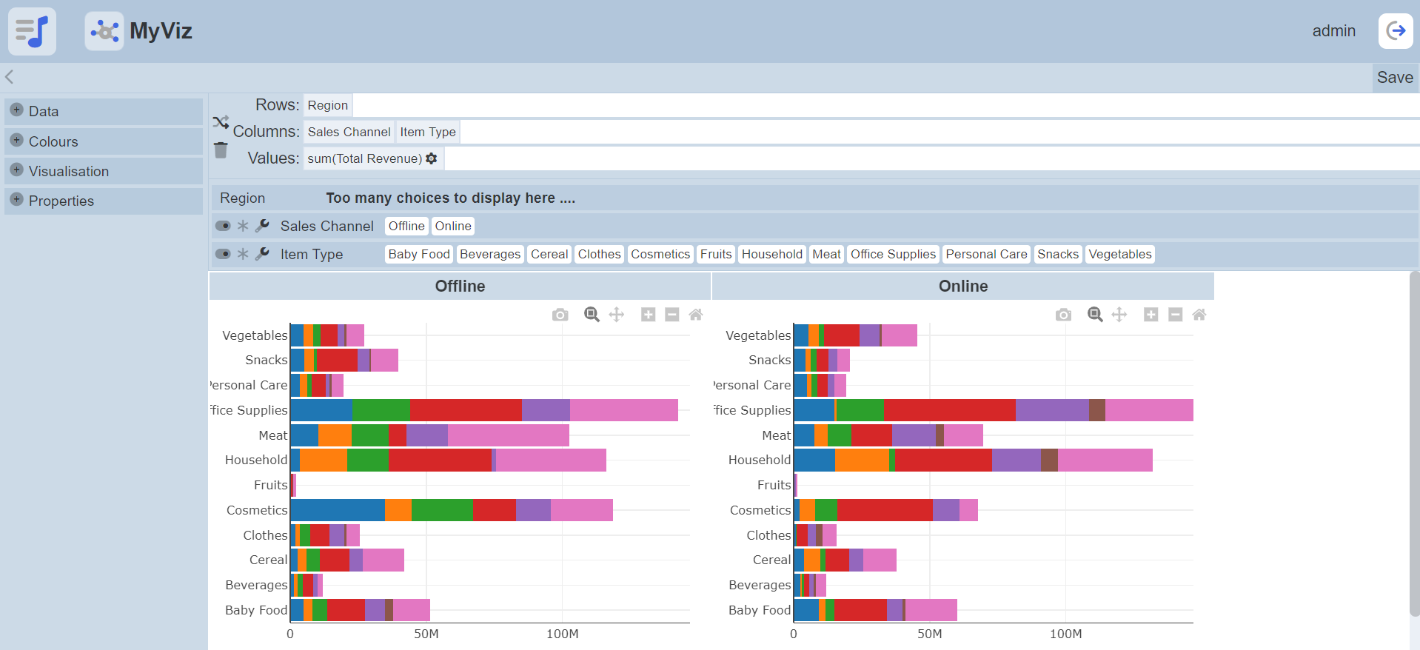Click pink Office Supplies segment in Offline chart
Viewport: 1420px width, 650px height.
pyautogui.click(x=623, y=410)
